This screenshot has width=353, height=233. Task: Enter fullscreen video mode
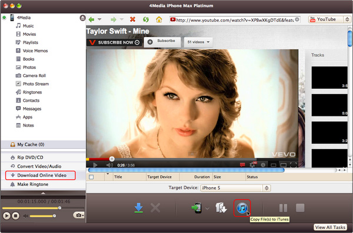pos(294,165)
